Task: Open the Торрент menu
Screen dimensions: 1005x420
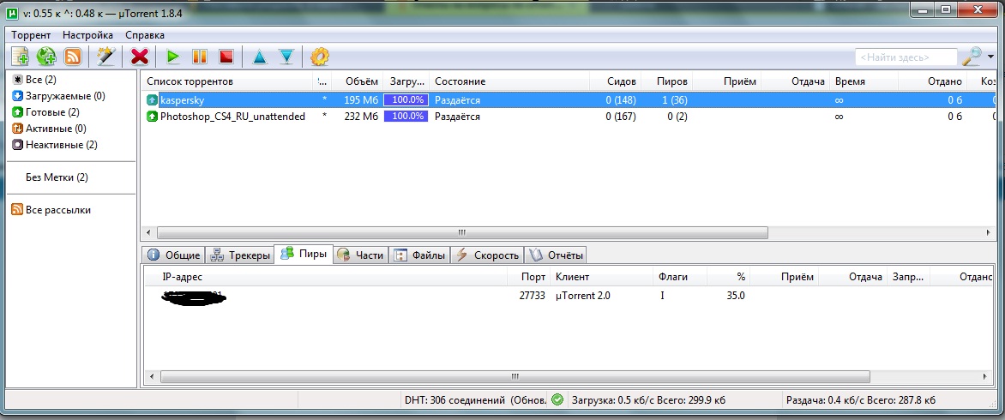Action: click(x=31, y=35)
